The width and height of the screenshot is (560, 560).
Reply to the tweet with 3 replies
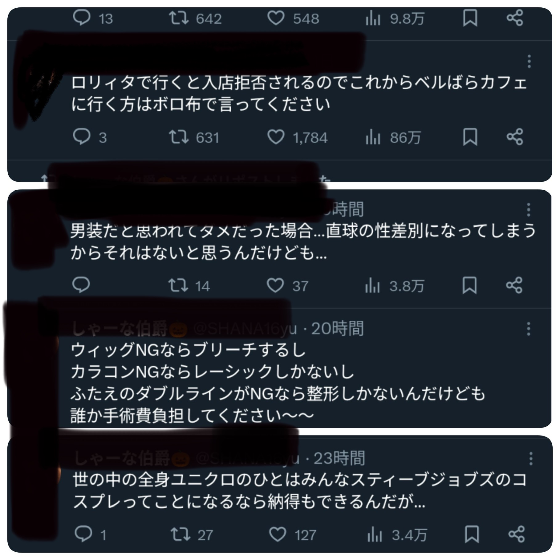[90, 137]
